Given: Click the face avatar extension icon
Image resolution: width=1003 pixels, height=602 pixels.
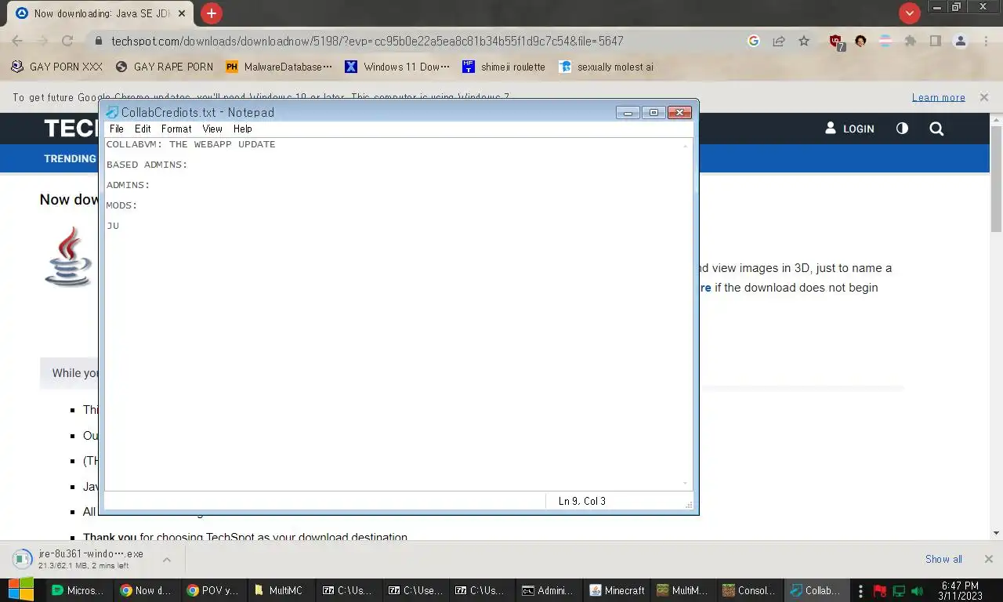Looking at the screenshot, I should click(860, 41).
